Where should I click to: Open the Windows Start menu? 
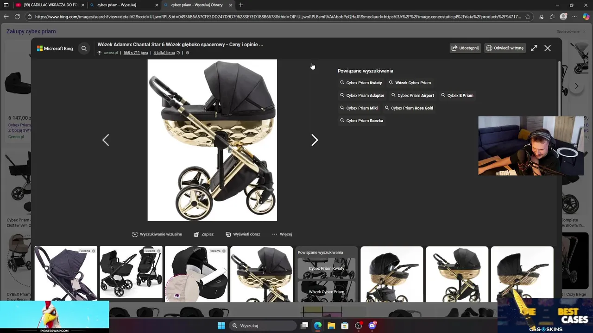pos(221,326)
